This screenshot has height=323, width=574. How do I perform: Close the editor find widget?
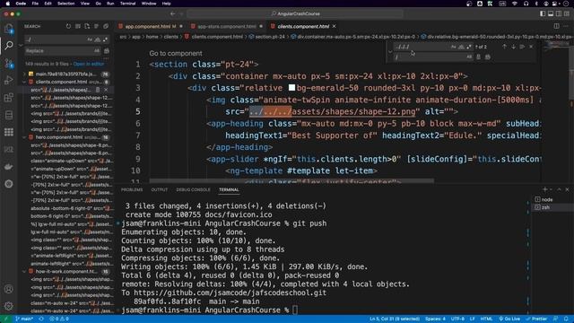pos(531,47)
